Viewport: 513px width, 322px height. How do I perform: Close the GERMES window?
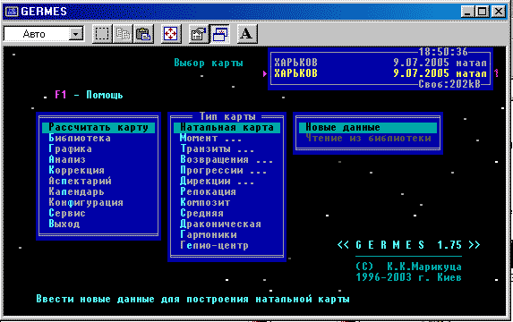(499, 12)
